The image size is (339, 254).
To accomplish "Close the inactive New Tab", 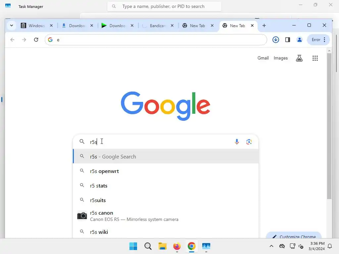I will [x=212, y=25].
